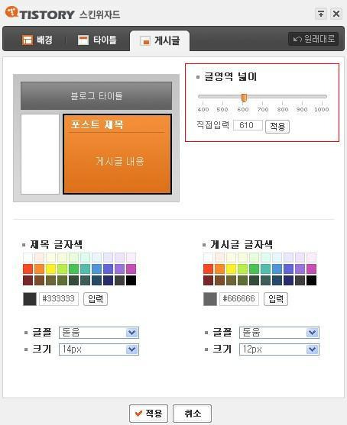Click the #666666 hex color field
347x425 pixels.
tap(239, 299)
